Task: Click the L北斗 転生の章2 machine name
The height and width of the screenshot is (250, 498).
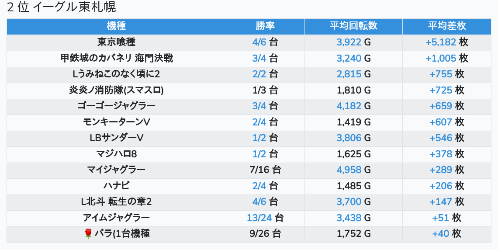Action: (x=116, y=202)
